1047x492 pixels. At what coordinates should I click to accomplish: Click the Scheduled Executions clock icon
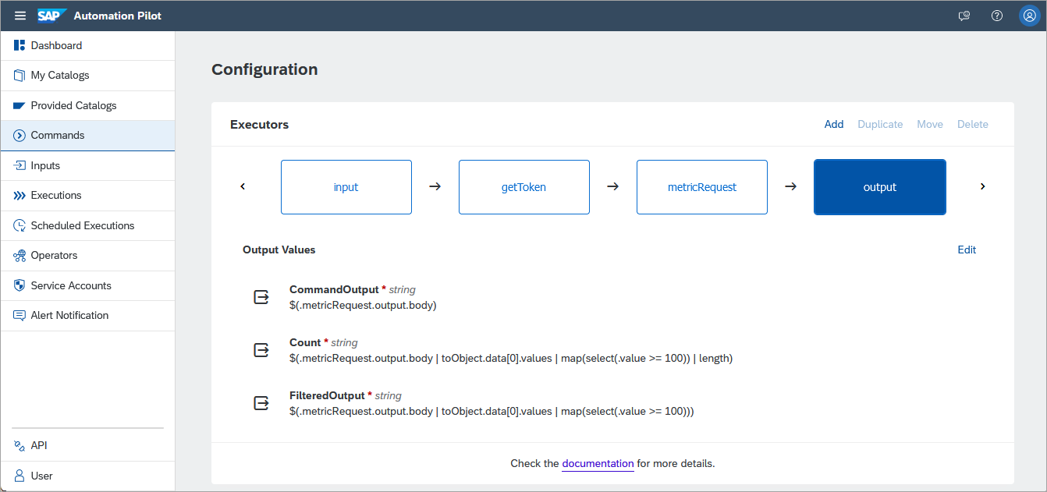pos(20,225)
